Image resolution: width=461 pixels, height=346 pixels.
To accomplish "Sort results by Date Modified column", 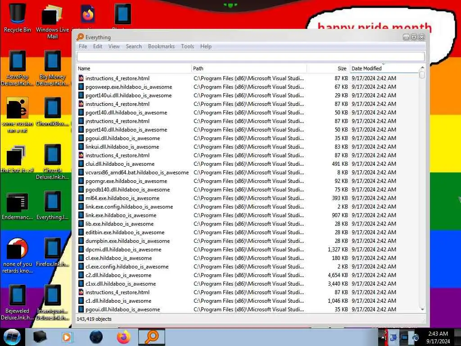I will 384,68.
